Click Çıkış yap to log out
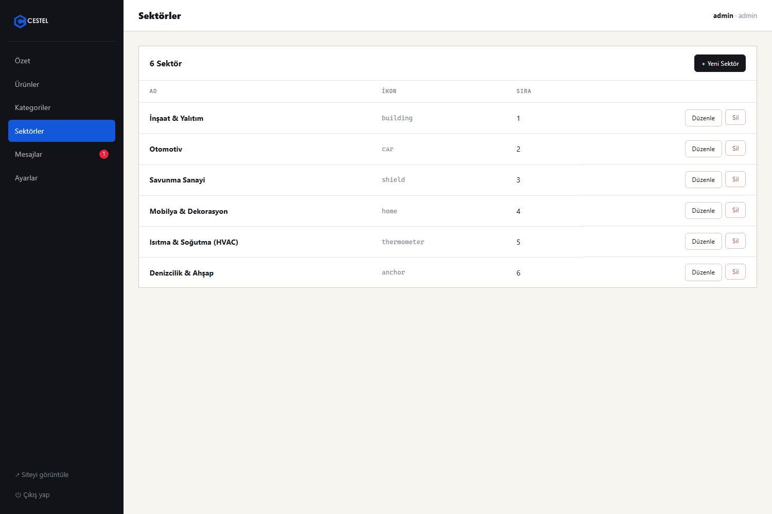Screen dimensions: 772x514 point(32,495)
